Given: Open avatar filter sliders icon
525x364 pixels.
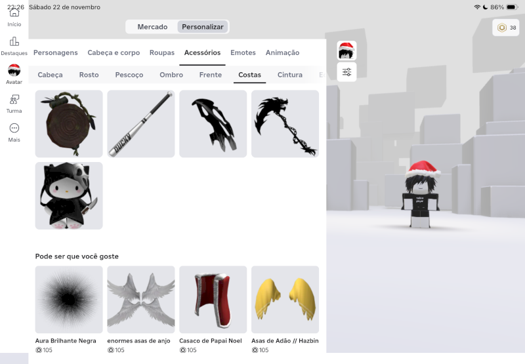Looking at the screenshot, I should point(347,72).
